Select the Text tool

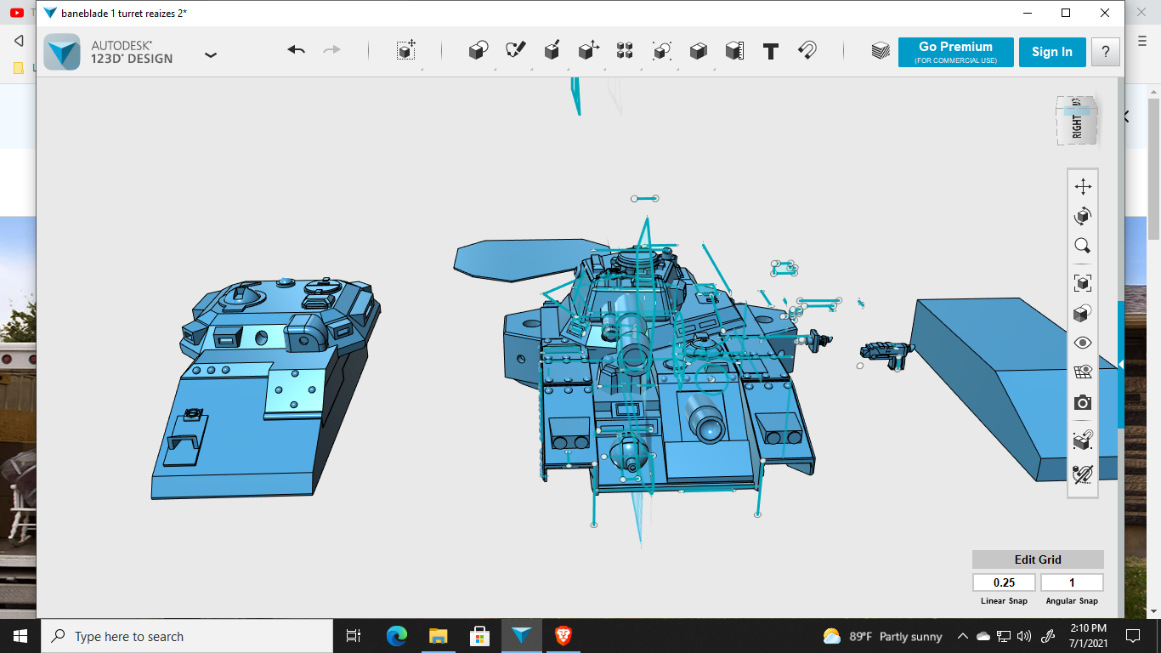(x=771, y=51)
